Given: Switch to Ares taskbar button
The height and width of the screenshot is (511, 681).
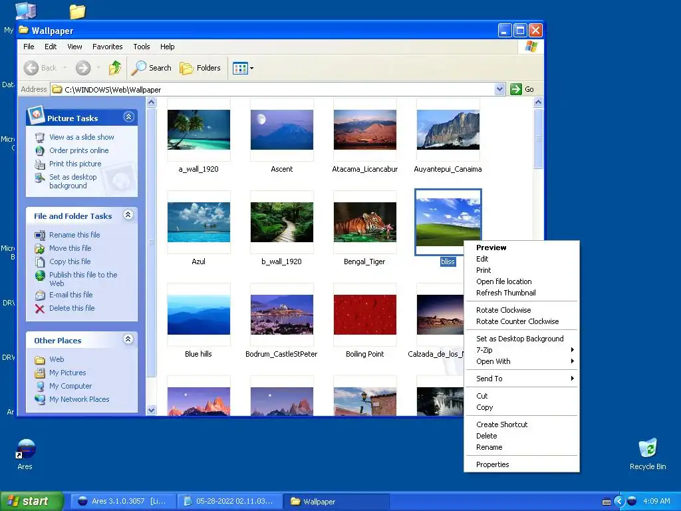Looking at the screenshot, I should 122,502.
